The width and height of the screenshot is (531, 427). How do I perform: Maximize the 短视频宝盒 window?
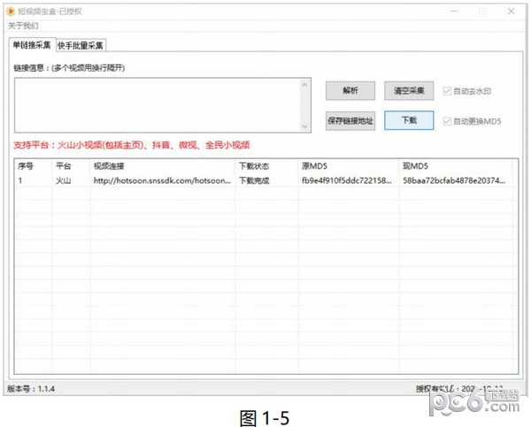tap(482, 11)
